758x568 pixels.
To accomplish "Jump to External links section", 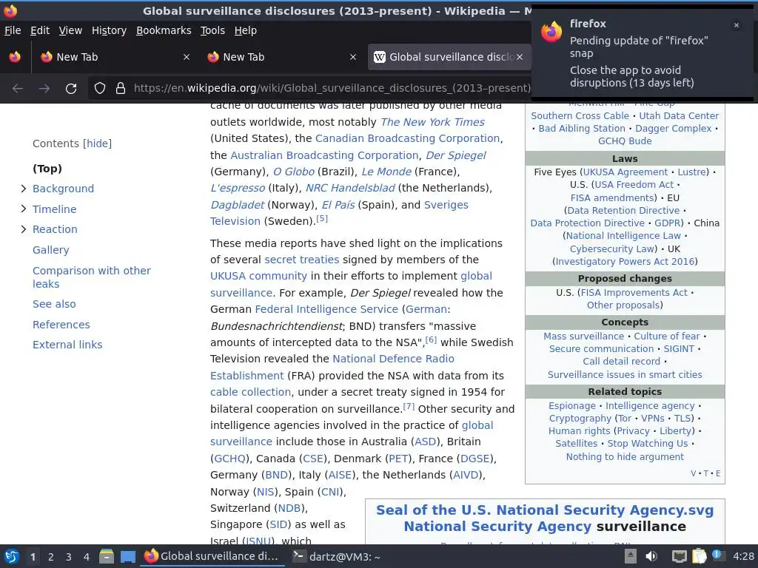I will (67, 345).
